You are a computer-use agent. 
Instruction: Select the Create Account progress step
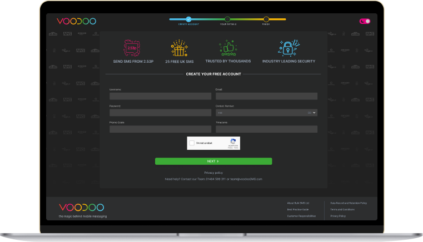(188, 19)
